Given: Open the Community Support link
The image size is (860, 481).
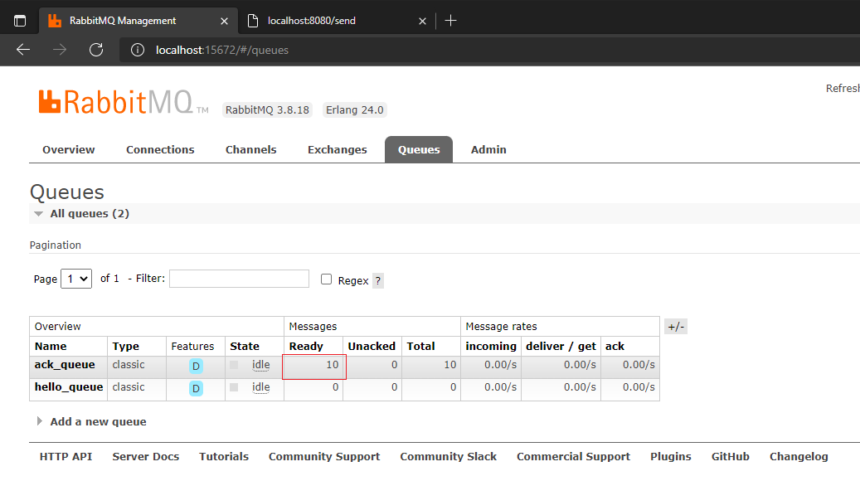Looking at the screenshot, I should coord(324,457).
